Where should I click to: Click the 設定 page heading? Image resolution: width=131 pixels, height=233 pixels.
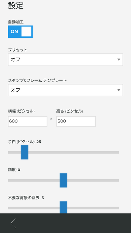16,6
